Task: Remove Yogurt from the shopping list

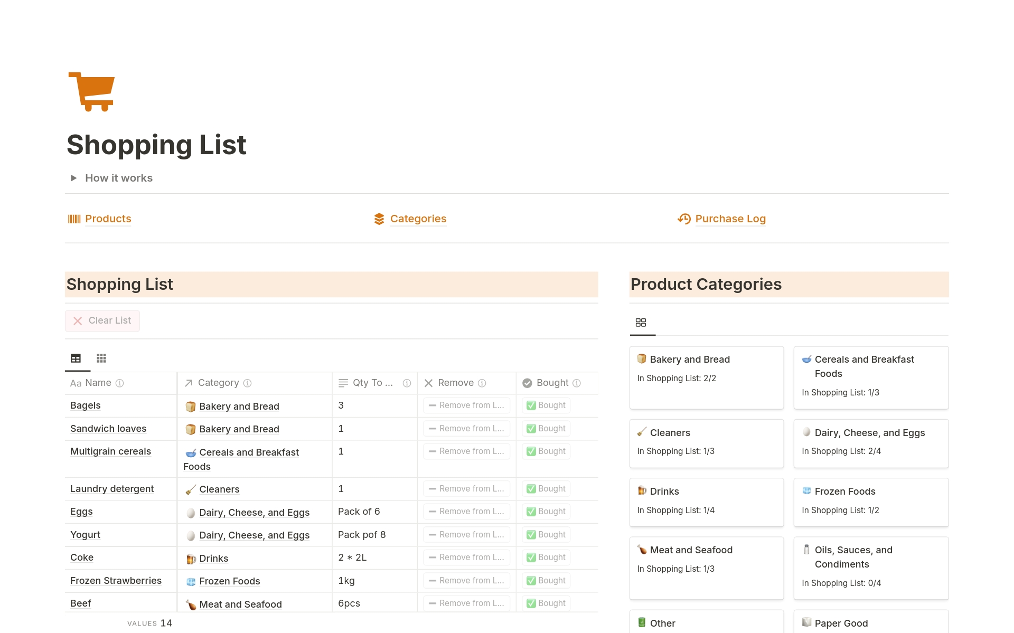Action: [466, 535]
